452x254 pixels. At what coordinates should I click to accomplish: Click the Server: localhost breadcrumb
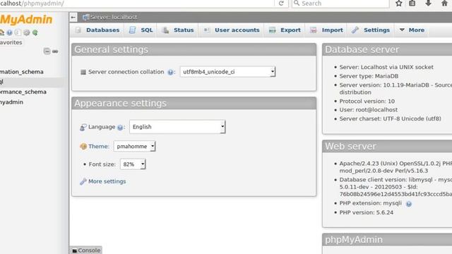pyautogui.click(x=114, y=17)
